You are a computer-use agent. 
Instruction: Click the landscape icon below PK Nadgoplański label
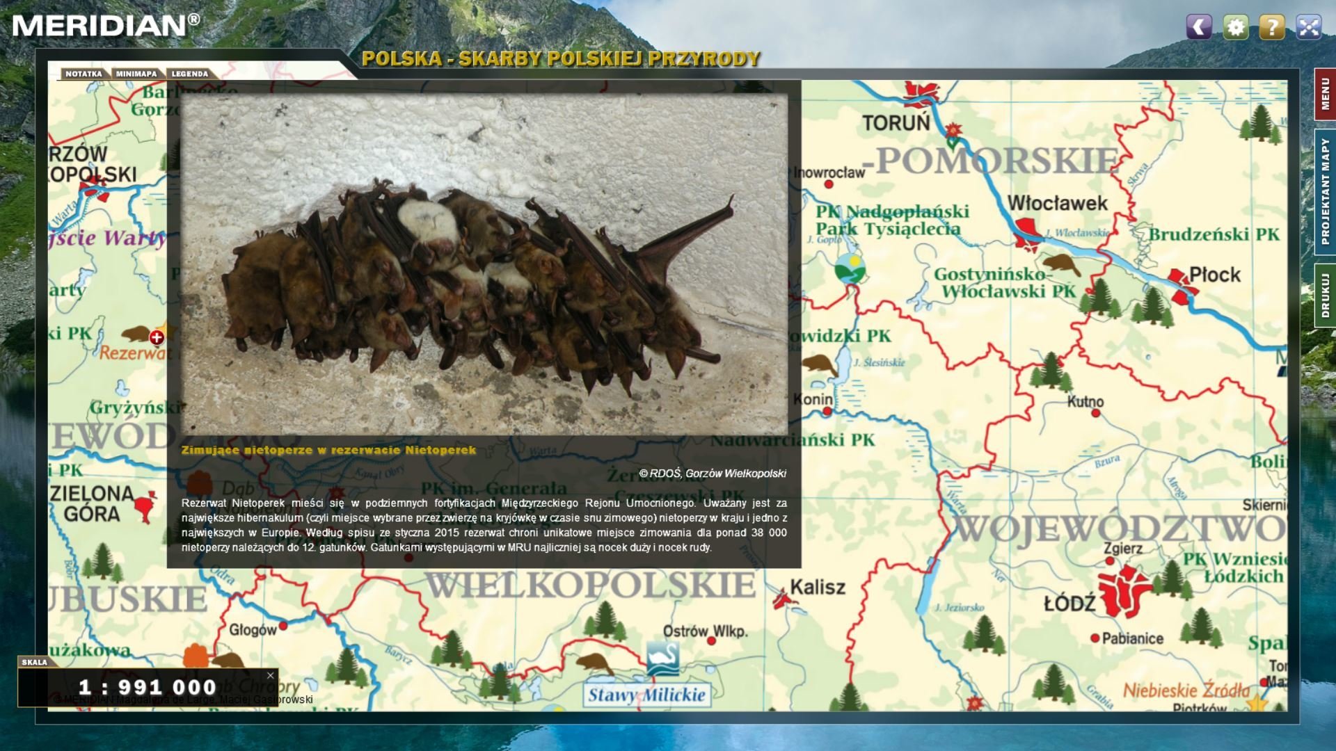pyautogui.click(x=850, y=268)
